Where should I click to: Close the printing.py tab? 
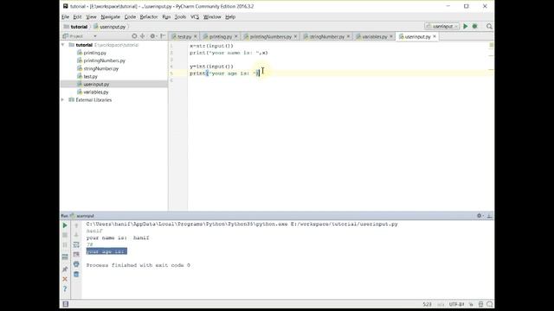pyautogui.click(x=236, y=36)
